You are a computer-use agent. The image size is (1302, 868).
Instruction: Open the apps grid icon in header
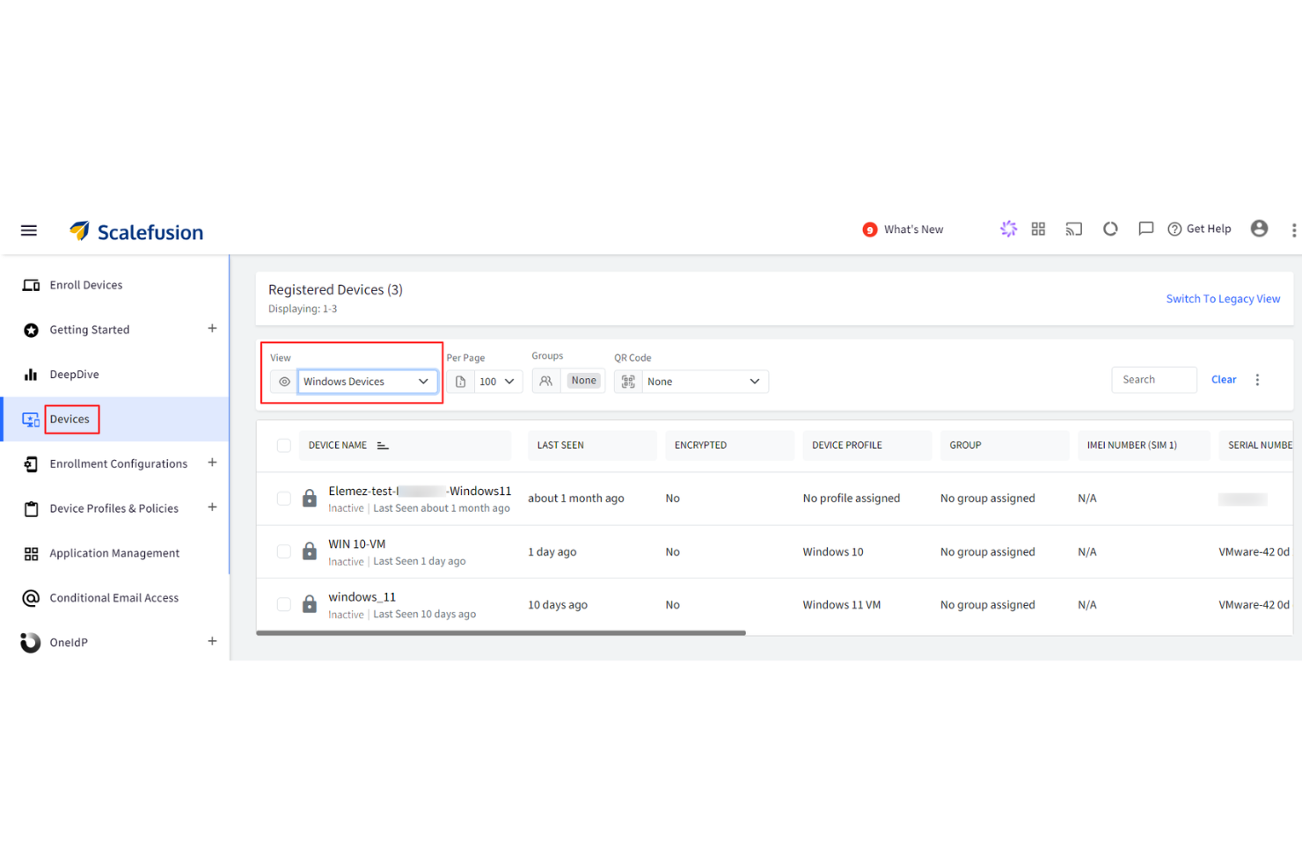pyautogui.click(x=1038, y=229)
